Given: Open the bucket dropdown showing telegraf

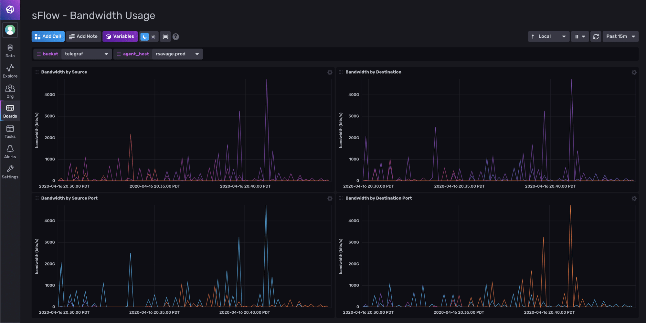Looking at the screenshot, I should pos(86,54).
